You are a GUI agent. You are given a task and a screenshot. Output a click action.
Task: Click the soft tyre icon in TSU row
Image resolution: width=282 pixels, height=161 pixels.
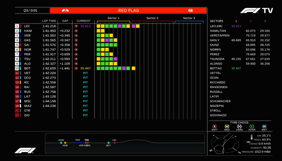click(76, 59)
